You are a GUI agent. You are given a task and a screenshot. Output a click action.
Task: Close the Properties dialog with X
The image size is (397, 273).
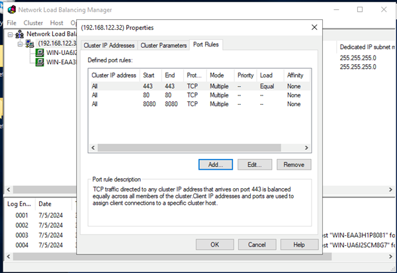pyautogui.click(x=314, y=27)
